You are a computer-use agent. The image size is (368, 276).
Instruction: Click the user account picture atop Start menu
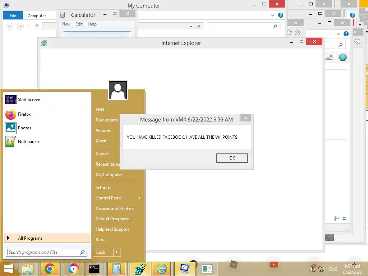[x=118, y=90]
